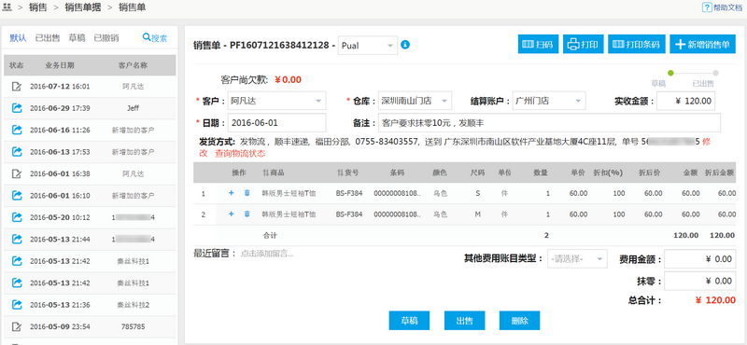Screen dimensions: 747x345
Task: Click the delete trash icon on row 2
Action: [247, 214]
